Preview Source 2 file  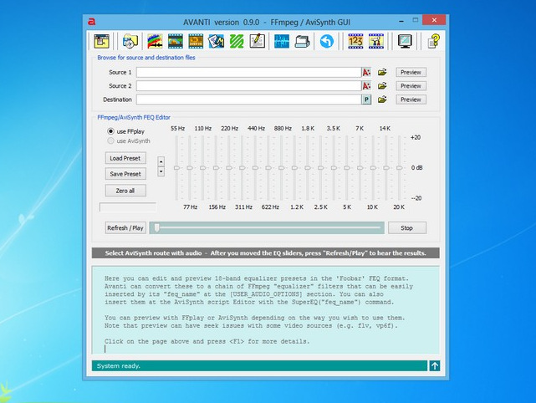411,86
